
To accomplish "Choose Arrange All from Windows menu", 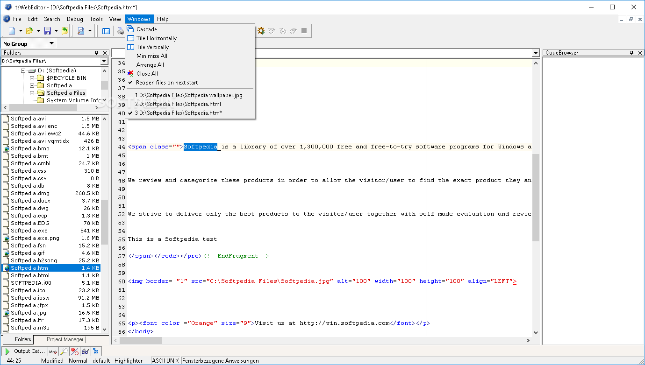I will tap(150, 64).
